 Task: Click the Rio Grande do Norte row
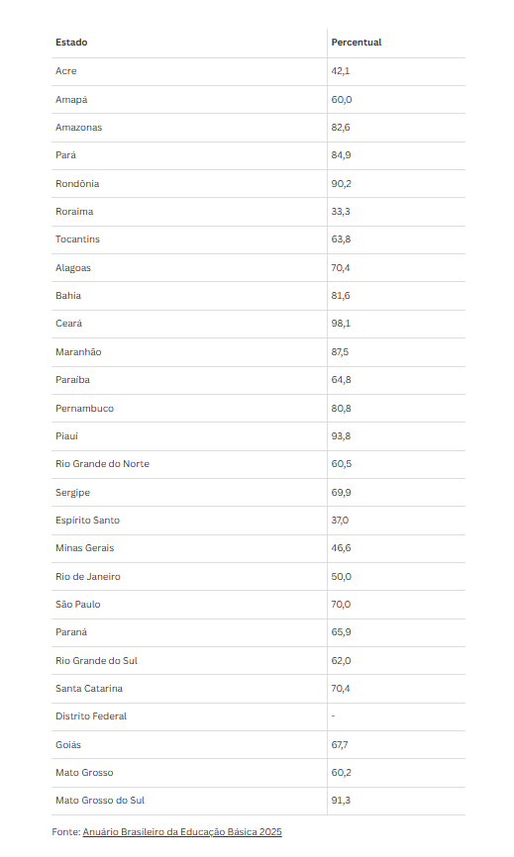[x=258, y=464]
